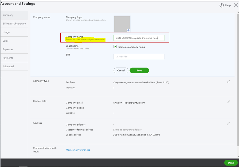Click the scrollbar down arrow

click(x=238, y=157)
